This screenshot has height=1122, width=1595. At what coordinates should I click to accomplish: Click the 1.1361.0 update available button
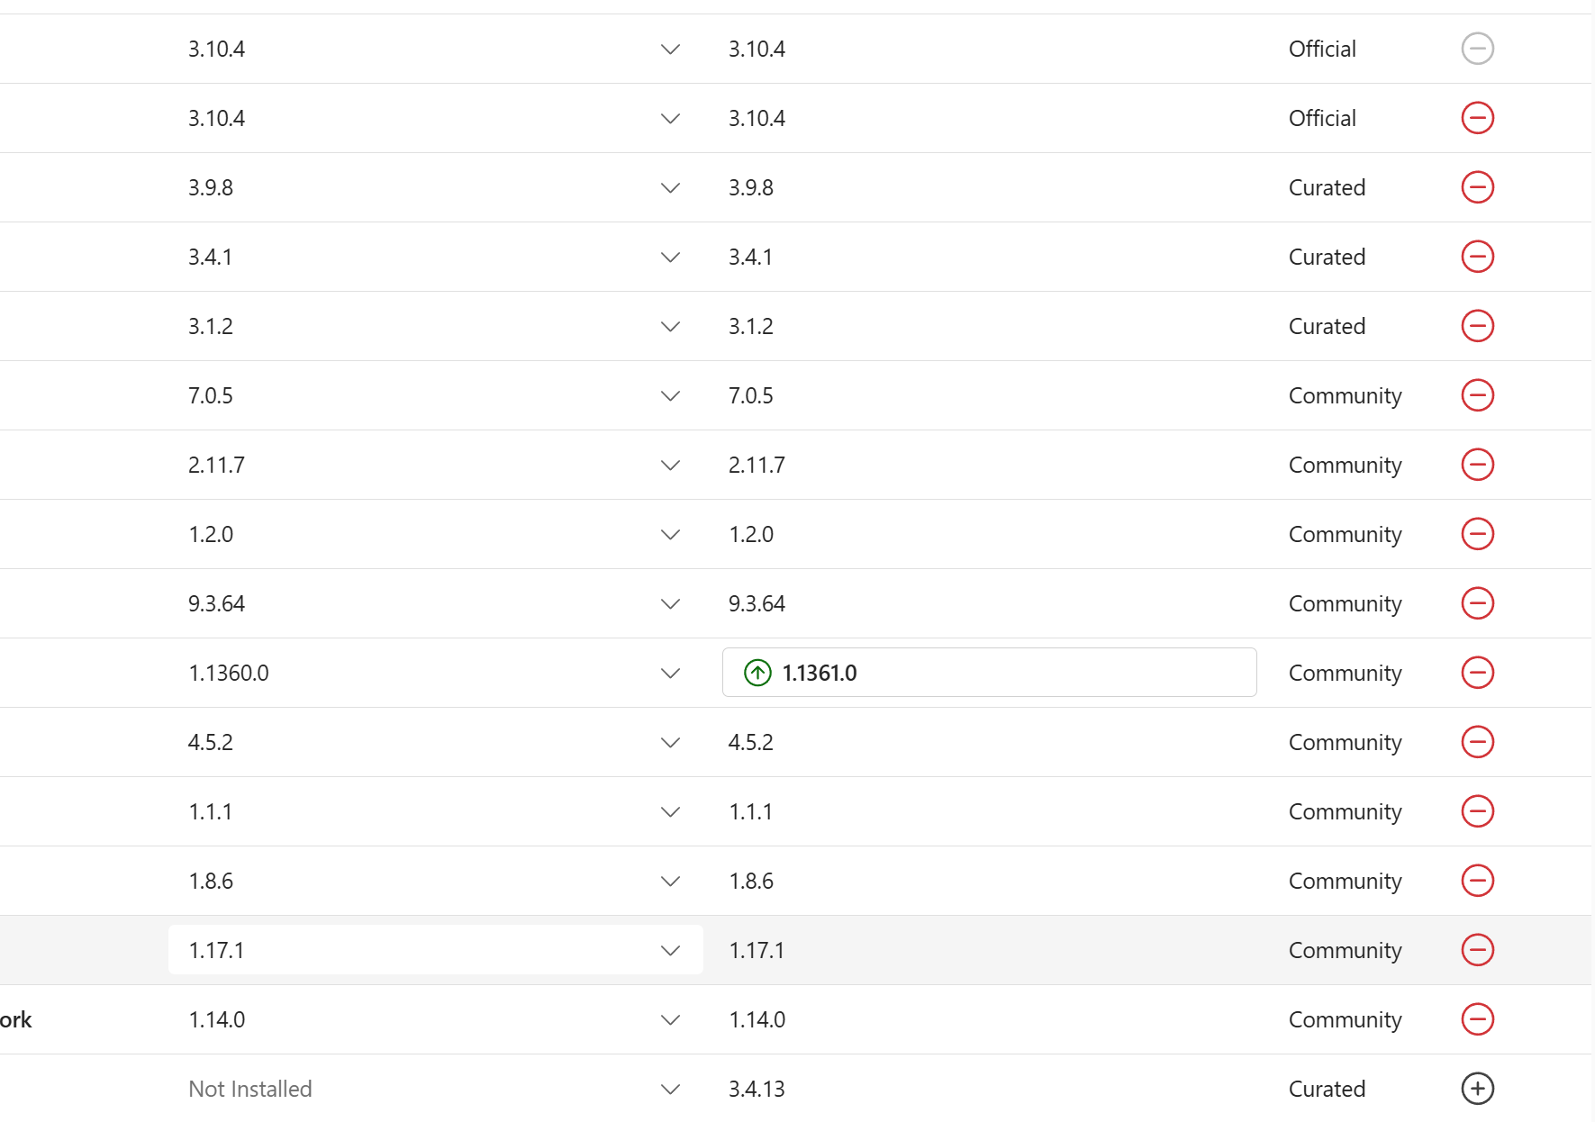pos(989,673)
